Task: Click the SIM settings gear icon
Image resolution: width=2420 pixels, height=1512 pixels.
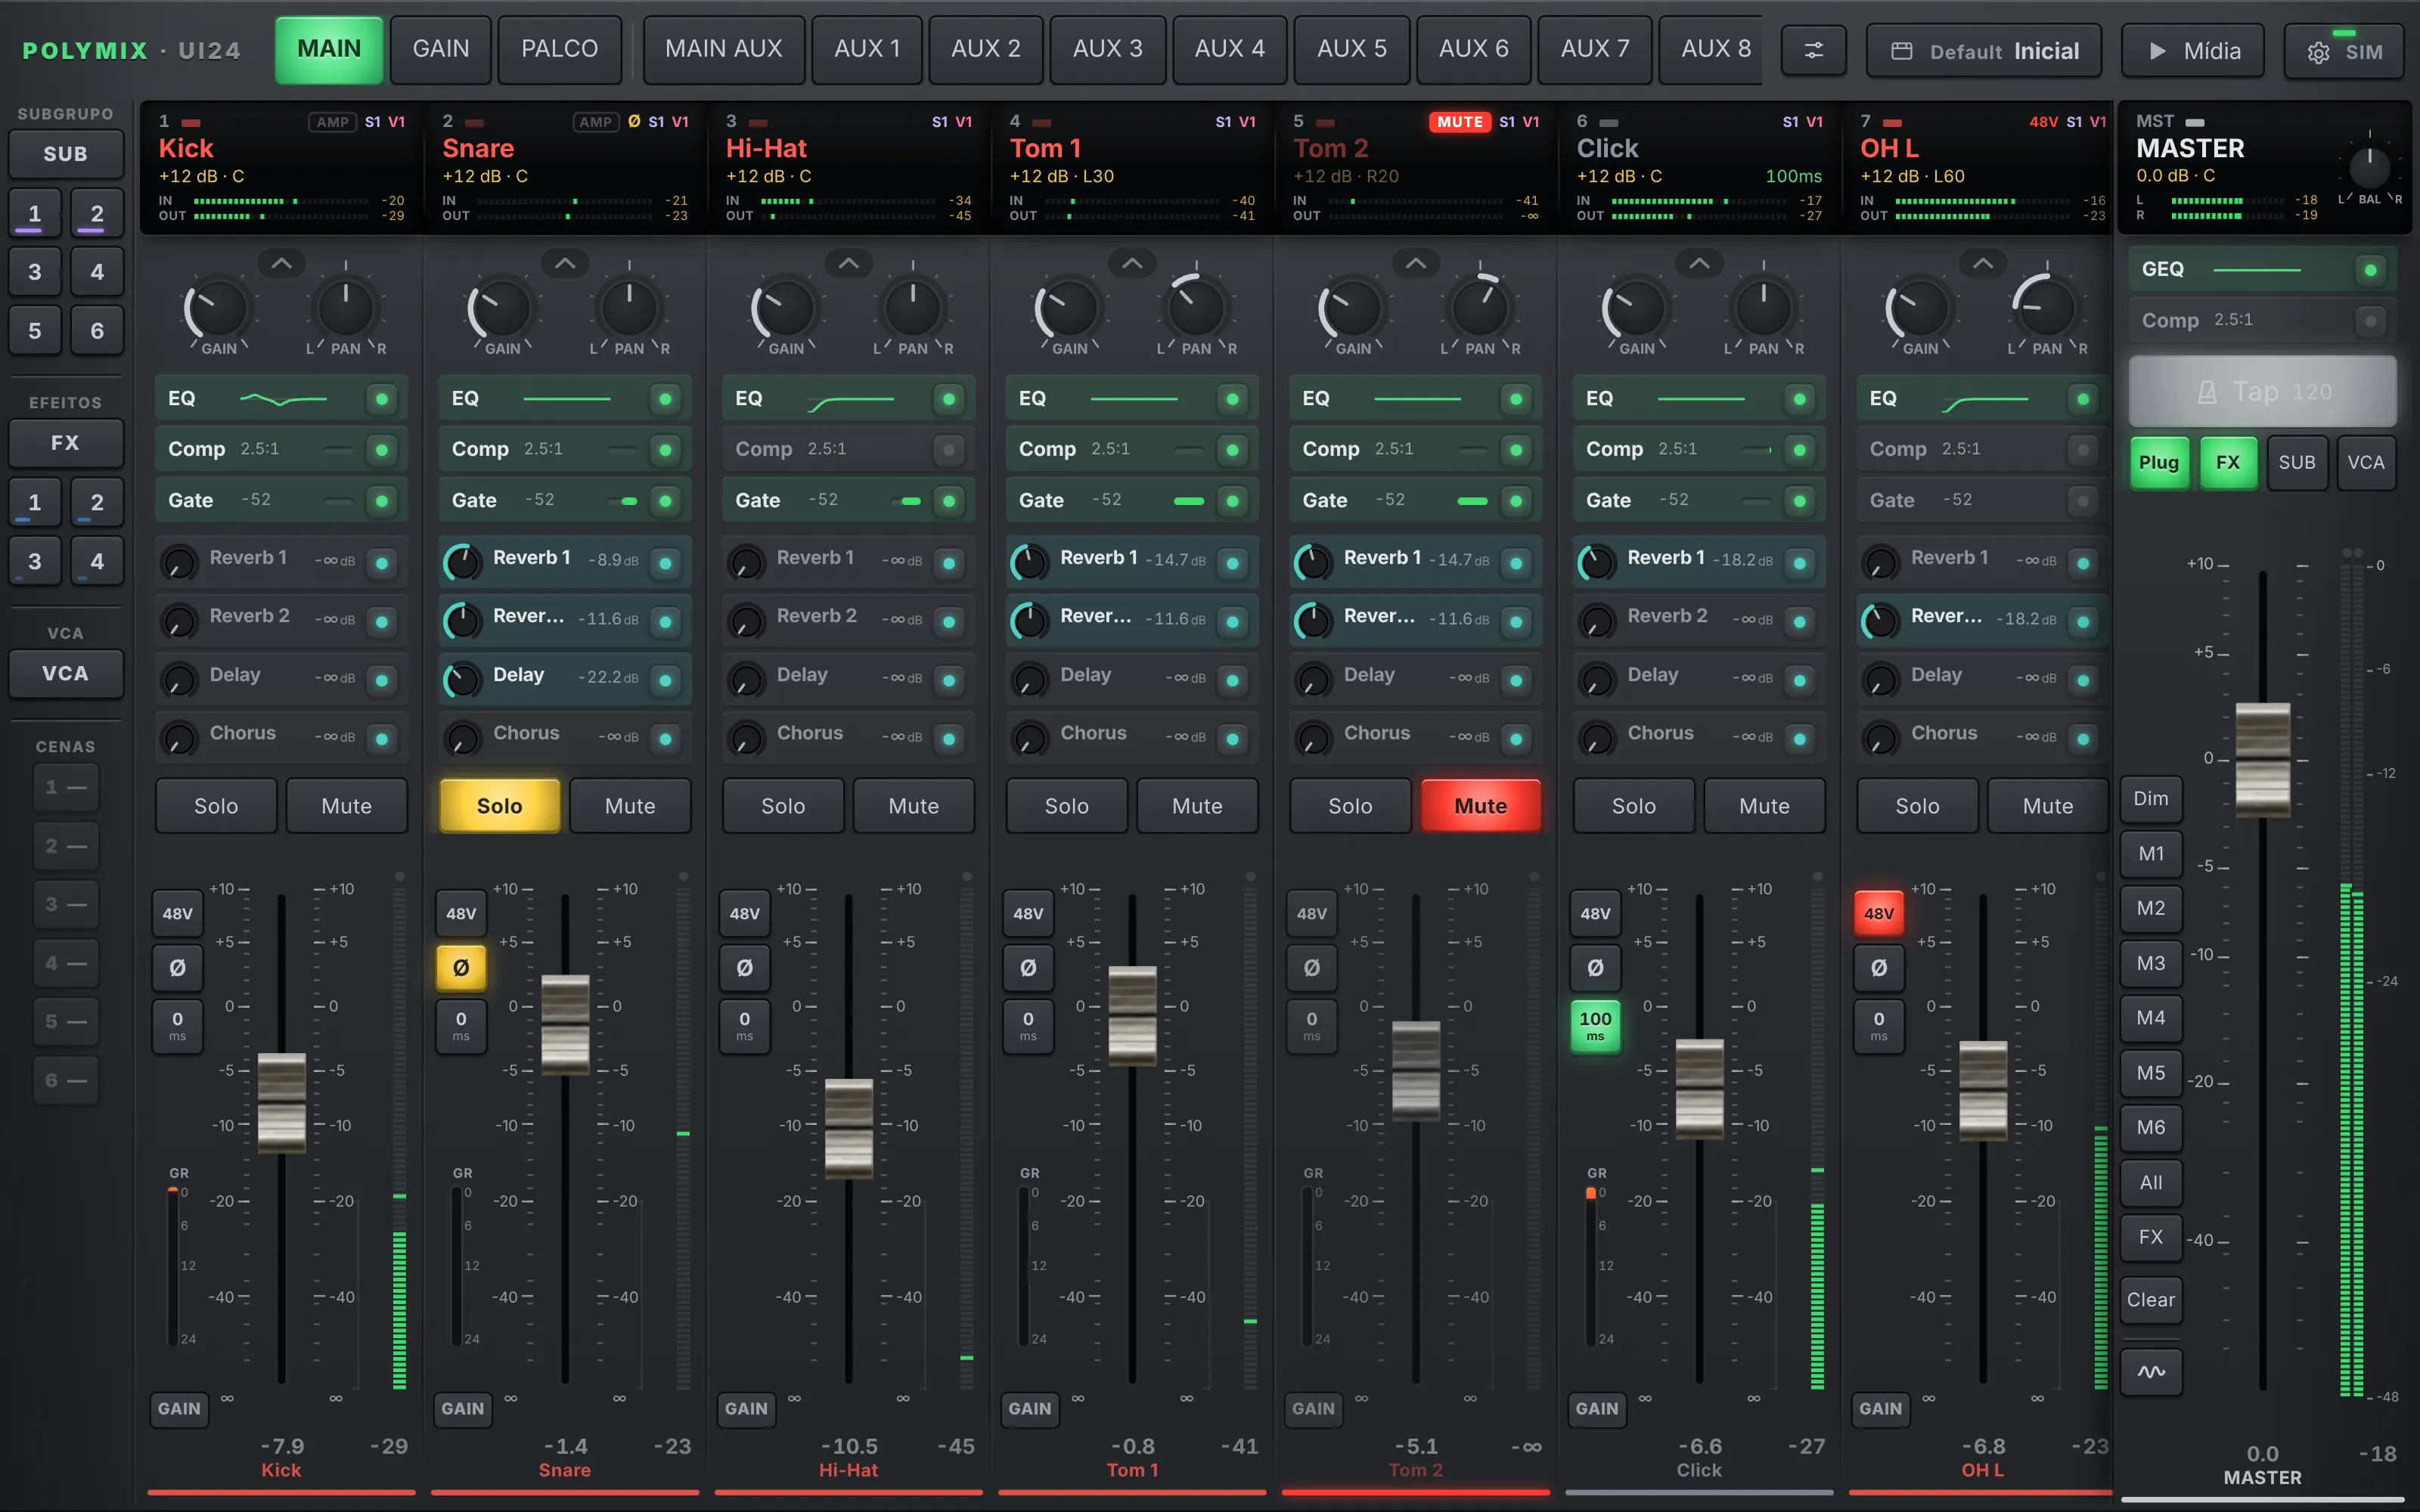Action: point(2318,53)
